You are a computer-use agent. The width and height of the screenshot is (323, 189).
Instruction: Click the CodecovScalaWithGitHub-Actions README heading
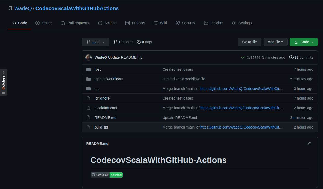[x=159, y=160]
